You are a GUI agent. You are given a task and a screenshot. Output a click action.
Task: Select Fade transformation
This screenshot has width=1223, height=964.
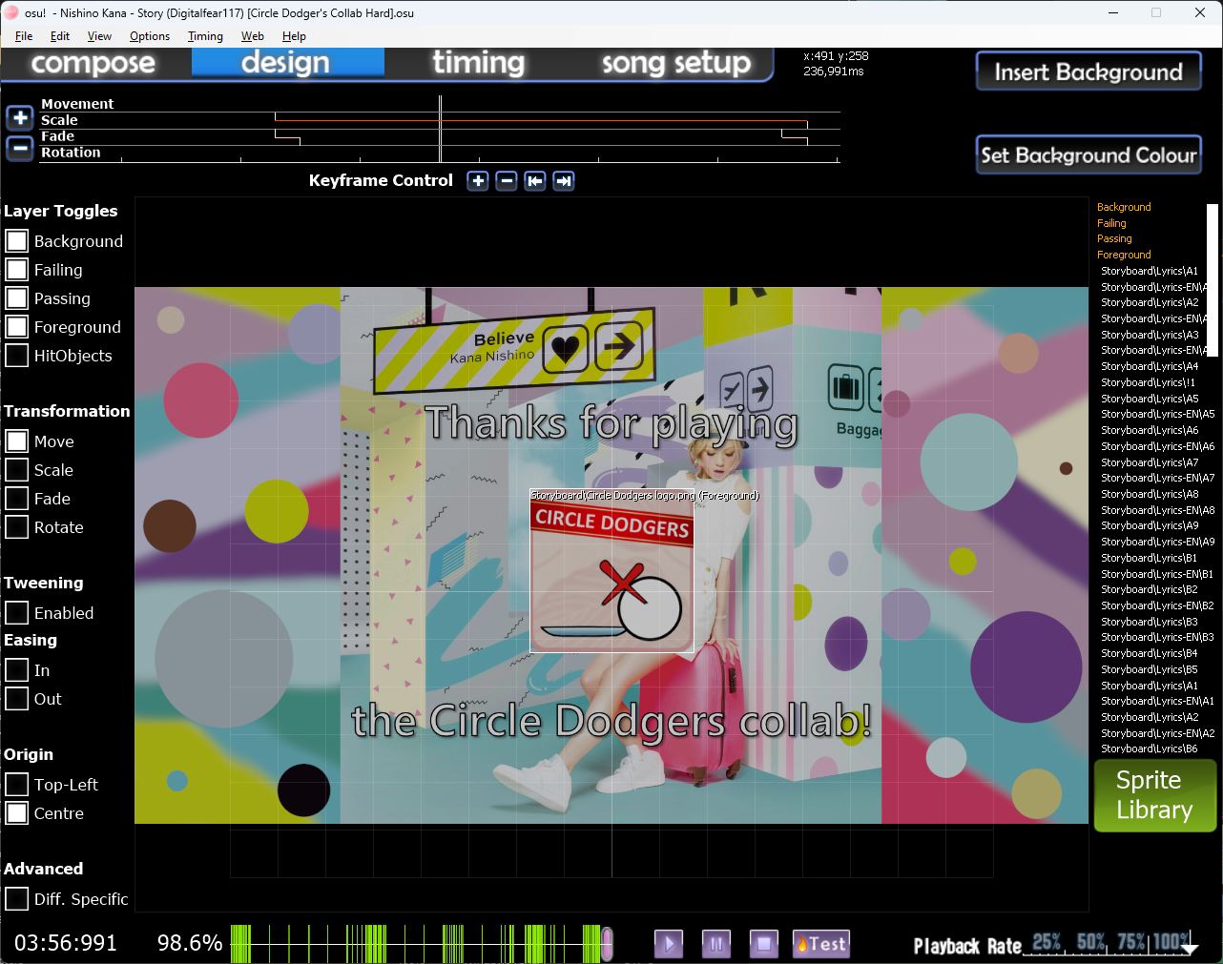pyautogui.click(x=17, y=499)
